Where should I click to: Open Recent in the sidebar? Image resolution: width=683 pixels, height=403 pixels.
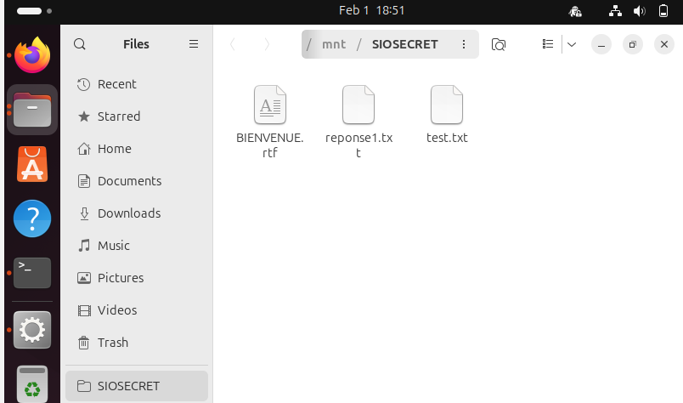(x=116, y=84)
